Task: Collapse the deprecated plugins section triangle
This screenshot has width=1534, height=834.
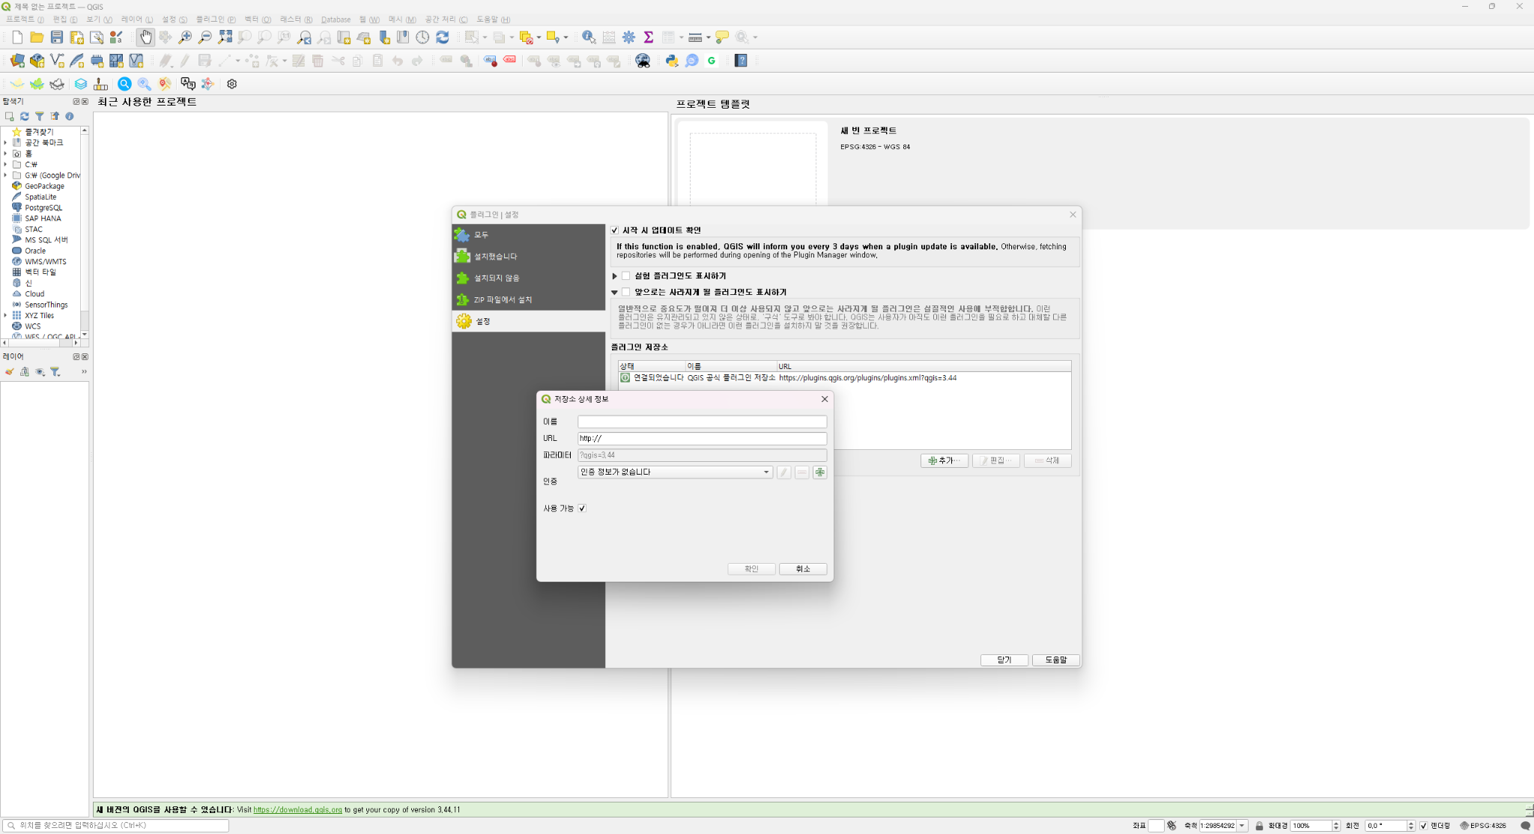Action: [615, 292]
